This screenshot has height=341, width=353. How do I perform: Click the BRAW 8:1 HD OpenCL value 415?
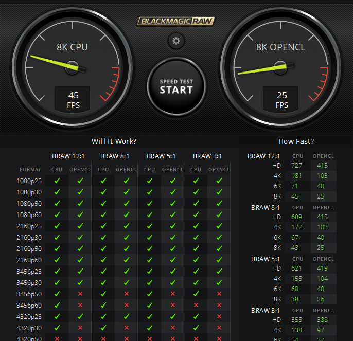pyautogui.click(x=322, y=217)
